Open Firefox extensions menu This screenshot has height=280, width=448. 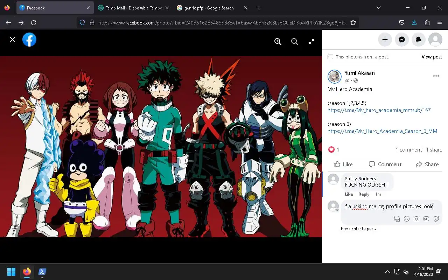click(x=427, y=22)
